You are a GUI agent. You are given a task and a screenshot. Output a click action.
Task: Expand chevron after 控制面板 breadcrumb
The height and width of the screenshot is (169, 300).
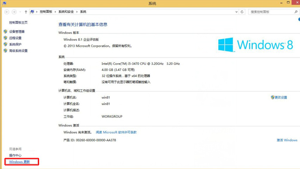point(55,12)
